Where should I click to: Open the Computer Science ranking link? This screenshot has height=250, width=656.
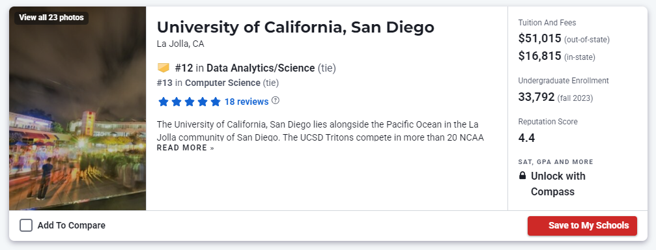click(223, 83)
